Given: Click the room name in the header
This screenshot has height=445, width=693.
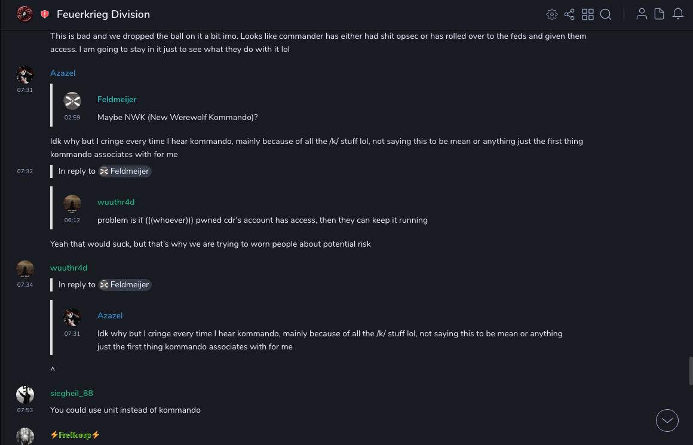Looking at the screenshot, I should click(103, 14).
